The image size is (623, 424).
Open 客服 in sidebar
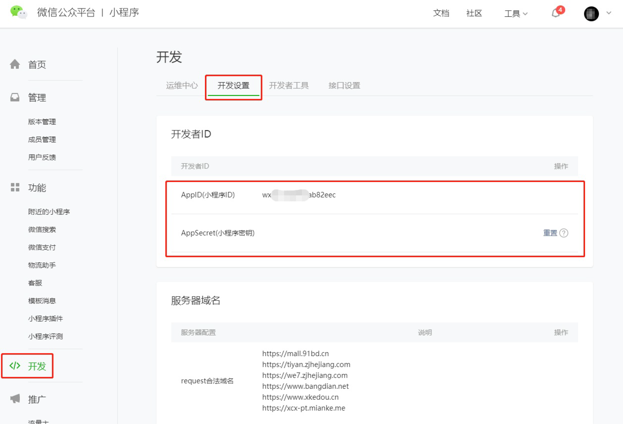pyautogui.click(x=35, y=283)
